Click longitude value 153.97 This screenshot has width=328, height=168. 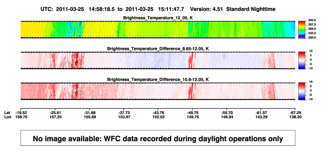click(x=124, y=117)
